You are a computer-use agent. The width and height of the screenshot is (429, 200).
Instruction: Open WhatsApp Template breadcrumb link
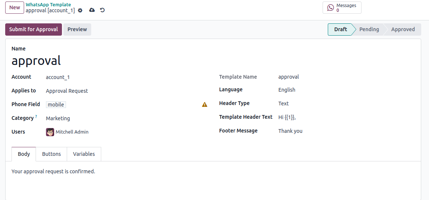(49, 4)
